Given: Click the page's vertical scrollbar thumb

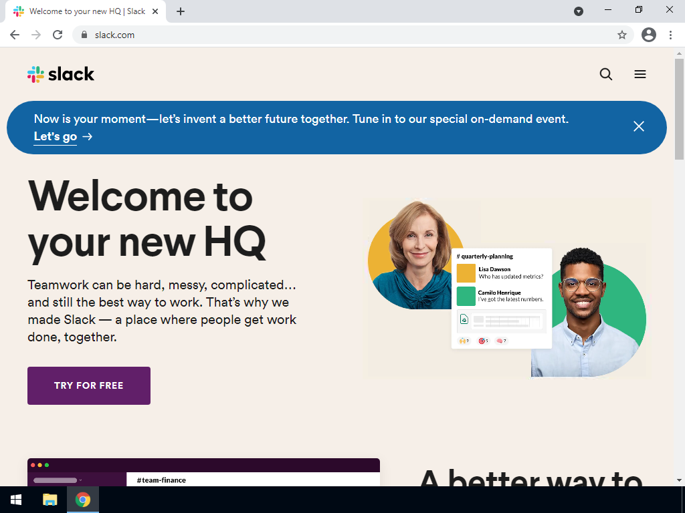Looking at the screenshot, I should (679, 109).
